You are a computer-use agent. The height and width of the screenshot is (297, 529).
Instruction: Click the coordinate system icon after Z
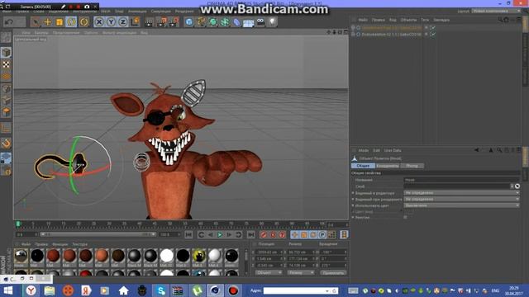(135, 22)
